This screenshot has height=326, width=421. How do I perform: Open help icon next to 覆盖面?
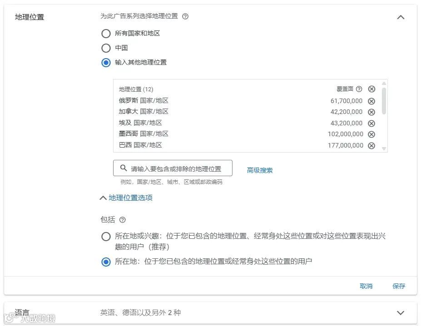click(x=359, y=89)
